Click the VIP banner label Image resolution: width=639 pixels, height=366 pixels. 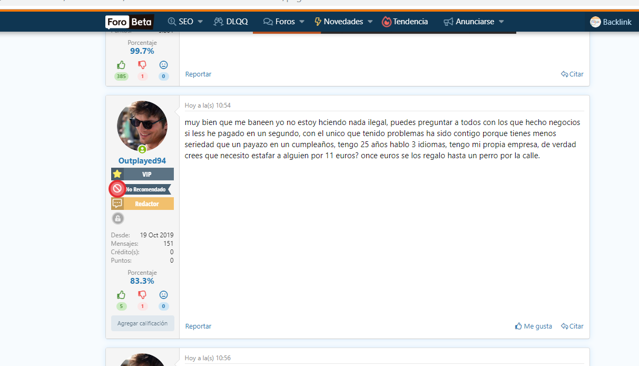(x=147, y=174)
